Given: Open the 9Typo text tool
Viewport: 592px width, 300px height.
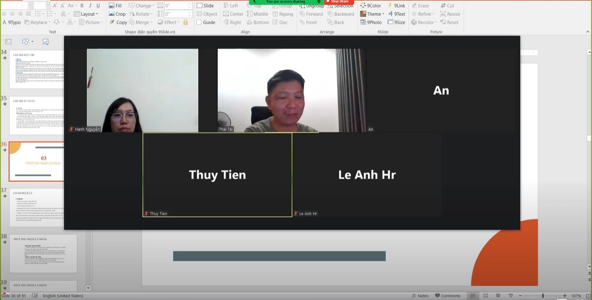Looking at the screenshot, I should coord(12,22).
